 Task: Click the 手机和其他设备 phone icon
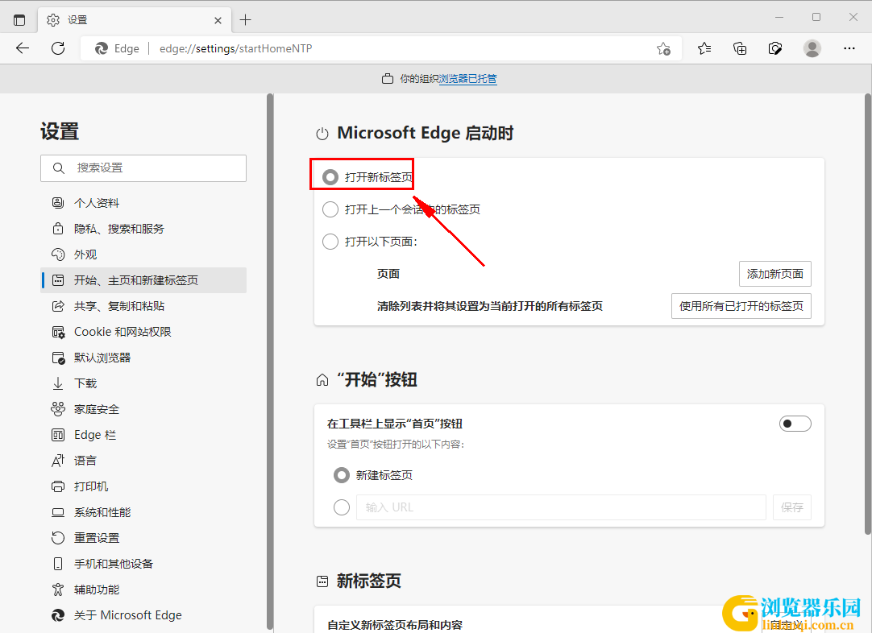coord(58,564)
